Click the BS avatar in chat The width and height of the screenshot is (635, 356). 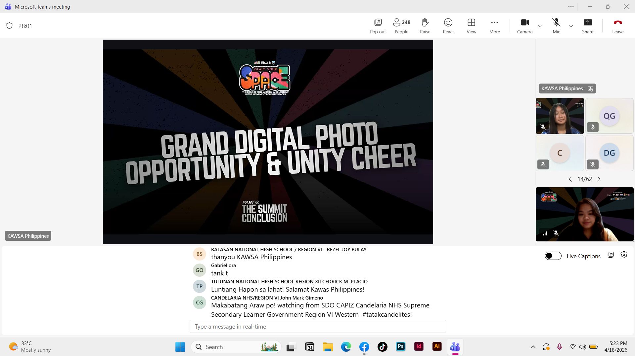coord(199,254)
